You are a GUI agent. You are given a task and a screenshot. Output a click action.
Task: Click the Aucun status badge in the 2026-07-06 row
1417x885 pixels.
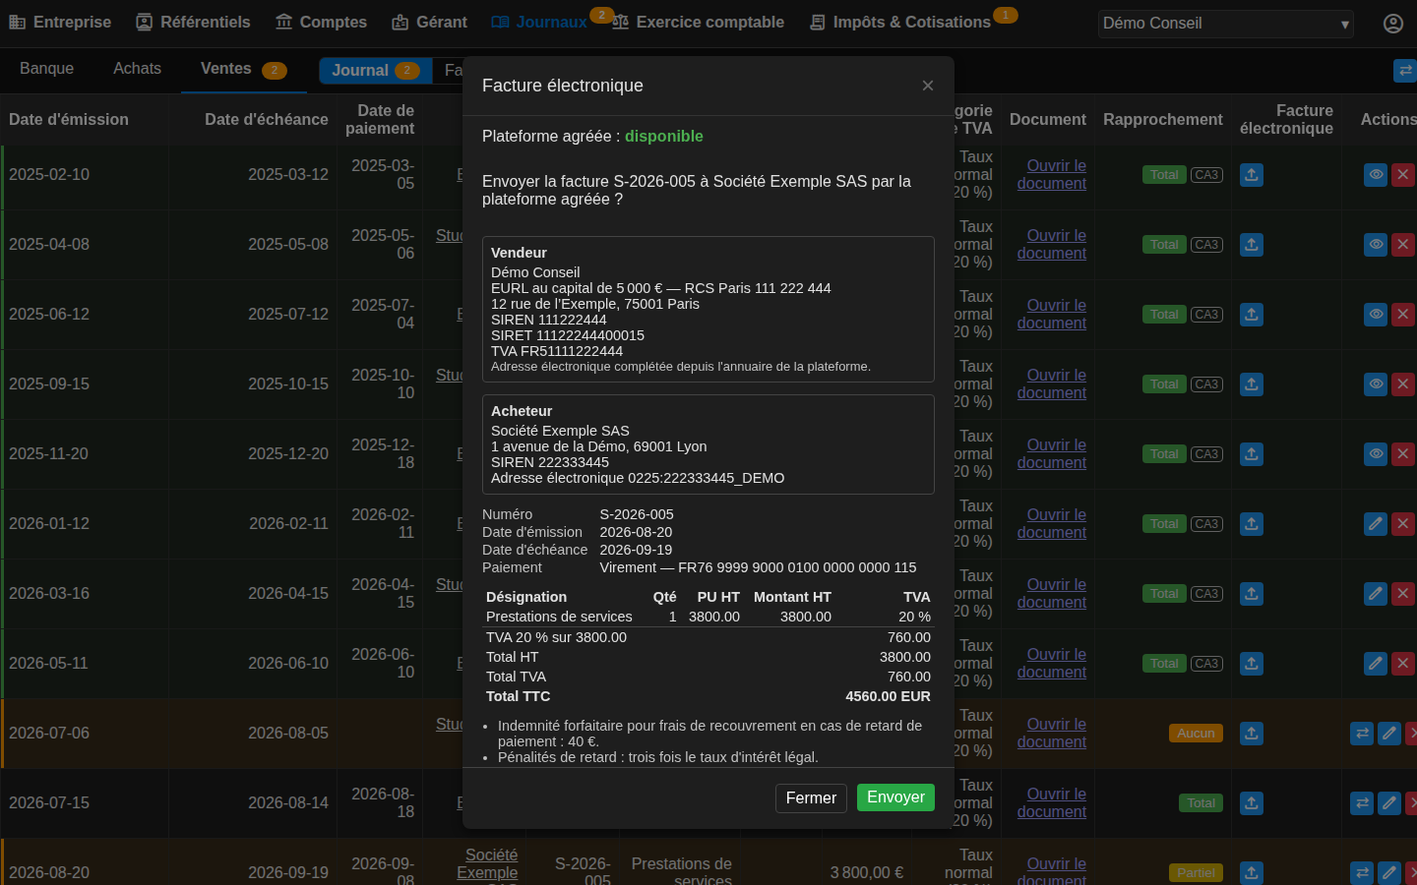pyautogui.click(x=1196, y=734)
